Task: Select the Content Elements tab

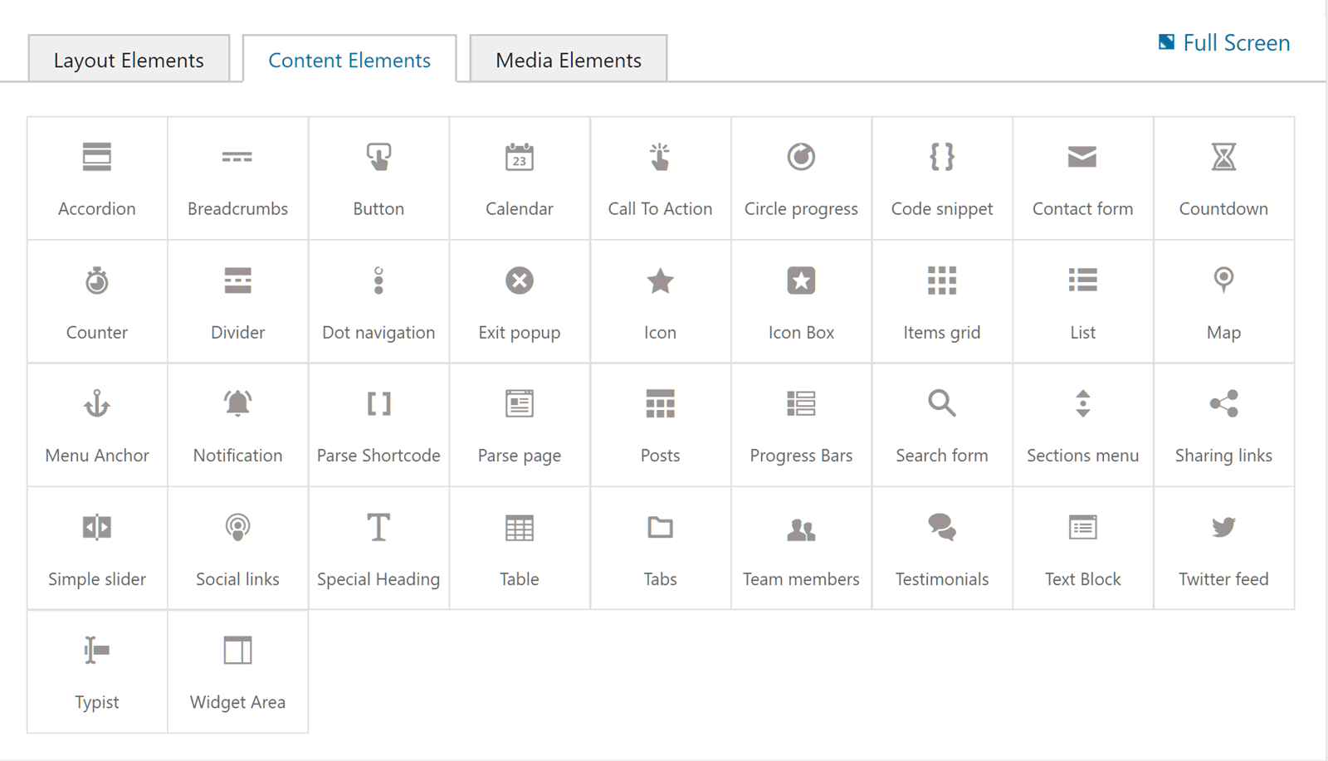Action: [x=349, y=60]
